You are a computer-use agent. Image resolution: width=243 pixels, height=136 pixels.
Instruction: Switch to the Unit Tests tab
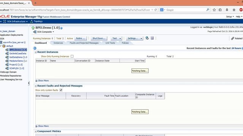click(x=110, y=43)
